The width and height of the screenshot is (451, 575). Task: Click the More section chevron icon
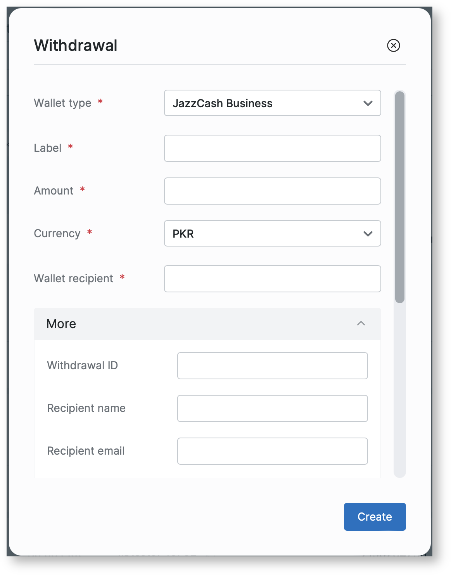pos(361,324)
